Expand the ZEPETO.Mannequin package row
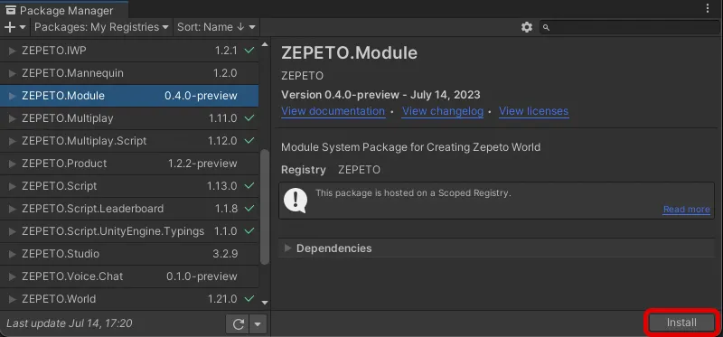 pyautogui.click(x=13, y=73)
